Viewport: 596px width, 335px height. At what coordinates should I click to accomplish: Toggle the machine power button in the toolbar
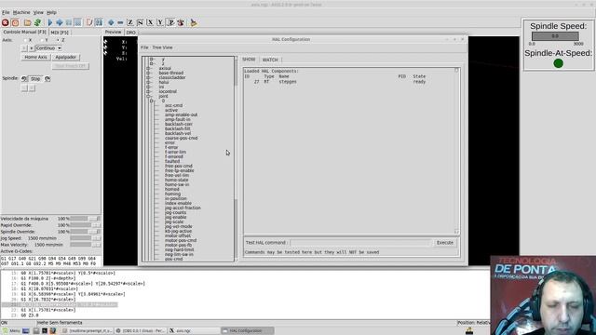click(15, 22)
